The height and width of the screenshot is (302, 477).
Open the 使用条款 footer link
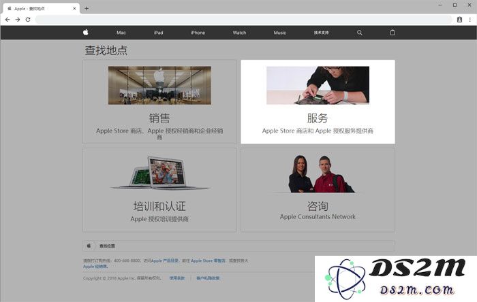click(177, 278)
